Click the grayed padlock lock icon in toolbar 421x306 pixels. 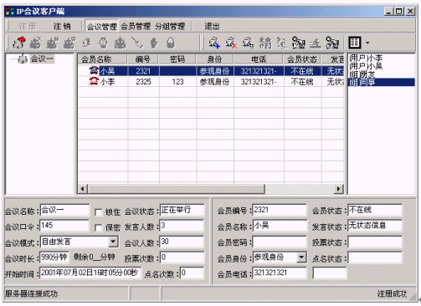click(x=171, y=43)
